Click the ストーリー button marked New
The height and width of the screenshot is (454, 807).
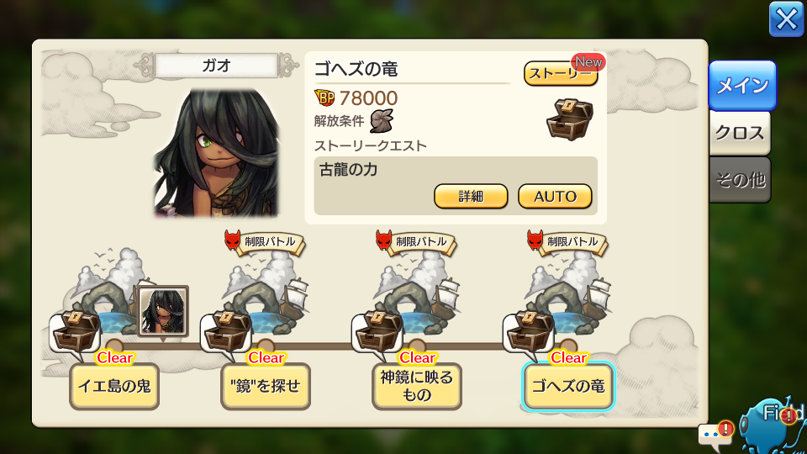click(x=561, y=74)
